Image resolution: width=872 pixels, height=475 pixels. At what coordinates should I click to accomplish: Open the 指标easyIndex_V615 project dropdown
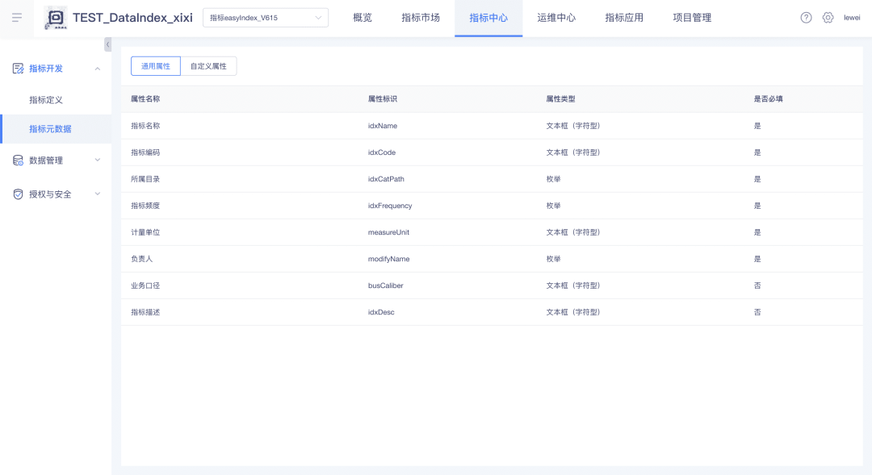pyautogui.click(x=266, y=18)
